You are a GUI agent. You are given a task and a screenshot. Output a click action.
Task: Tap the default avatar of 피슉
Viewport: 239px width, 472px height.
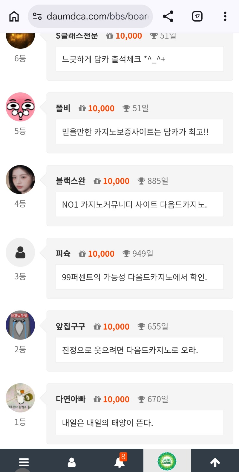[20, 252]
